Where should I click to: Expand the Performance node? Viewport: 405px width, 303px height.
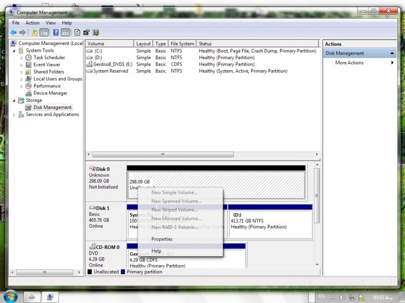[x=21, y=86]
